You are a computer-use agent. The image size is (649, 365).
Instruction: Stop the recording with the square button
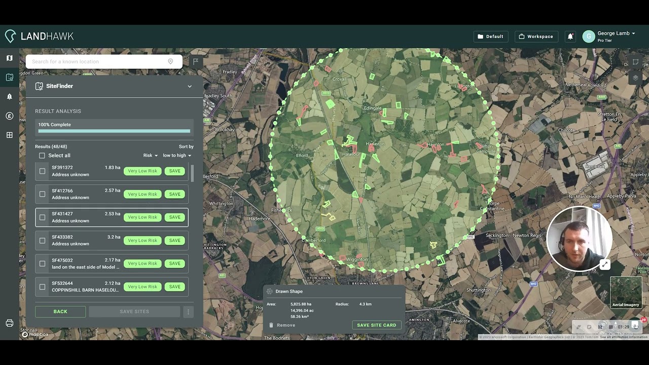[x=611, y=327]
